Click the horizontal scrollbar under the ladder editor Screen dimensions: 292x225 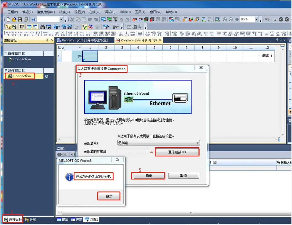tap(166, 140)
